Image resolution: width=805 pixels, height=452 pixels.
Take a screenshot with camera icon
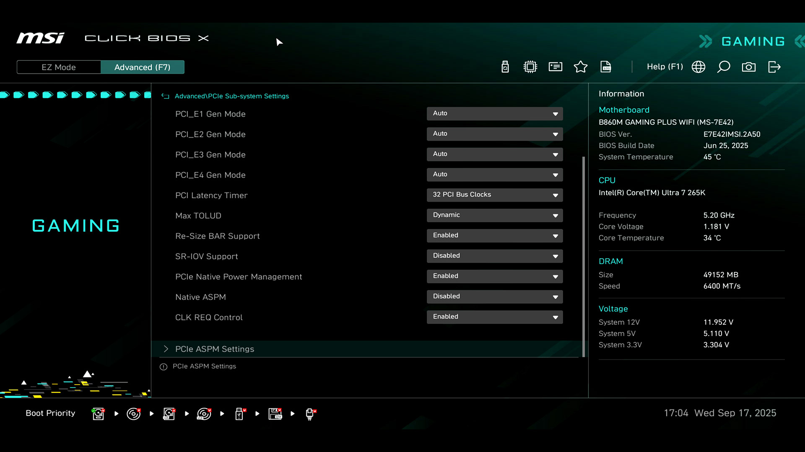coord(749,67)
